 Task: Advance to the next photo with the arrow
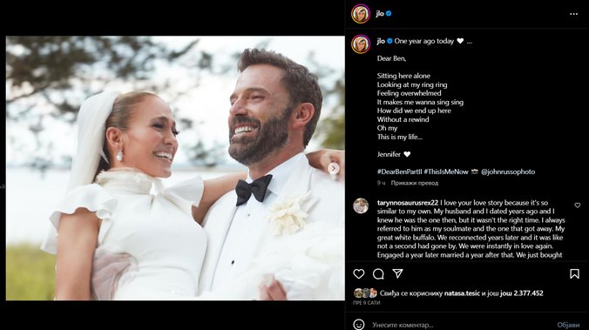333,169
